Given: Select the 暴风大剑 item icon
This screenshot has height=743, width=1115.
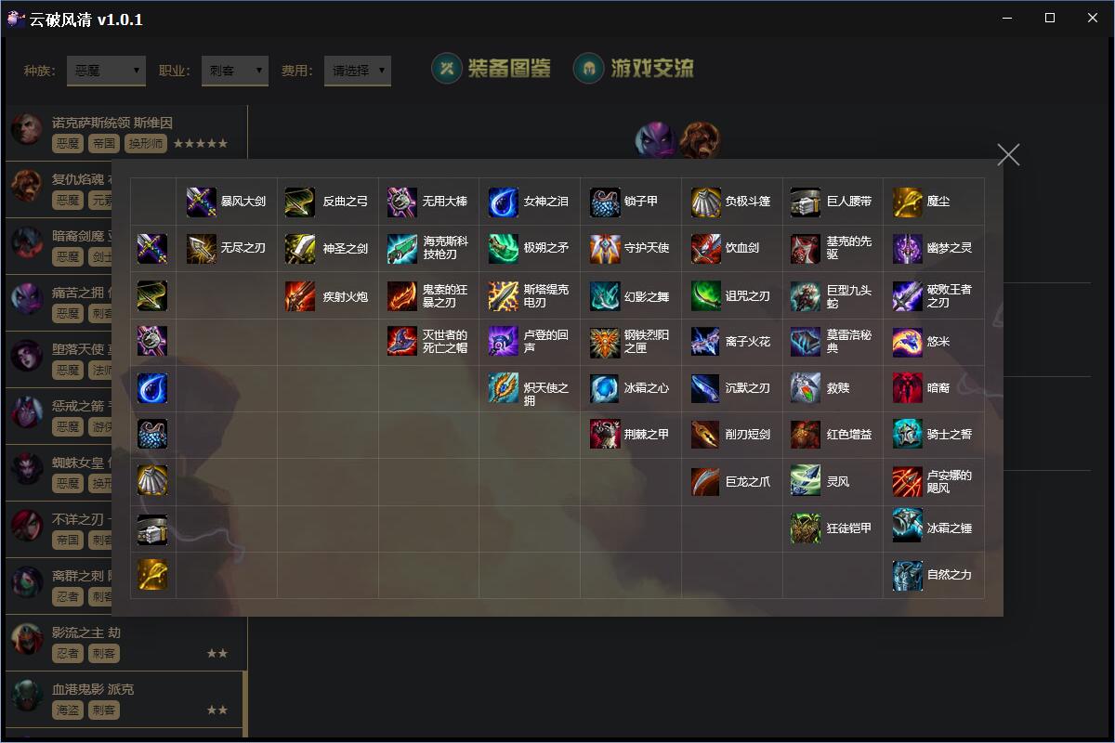Looking at the screenshot, I should coord(202,202).
